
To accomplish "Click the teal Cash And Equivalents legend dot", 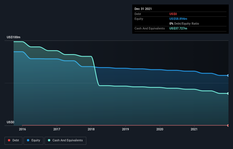I will tap(49, 140).
